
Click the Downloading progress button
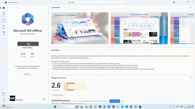coord(28,44)
